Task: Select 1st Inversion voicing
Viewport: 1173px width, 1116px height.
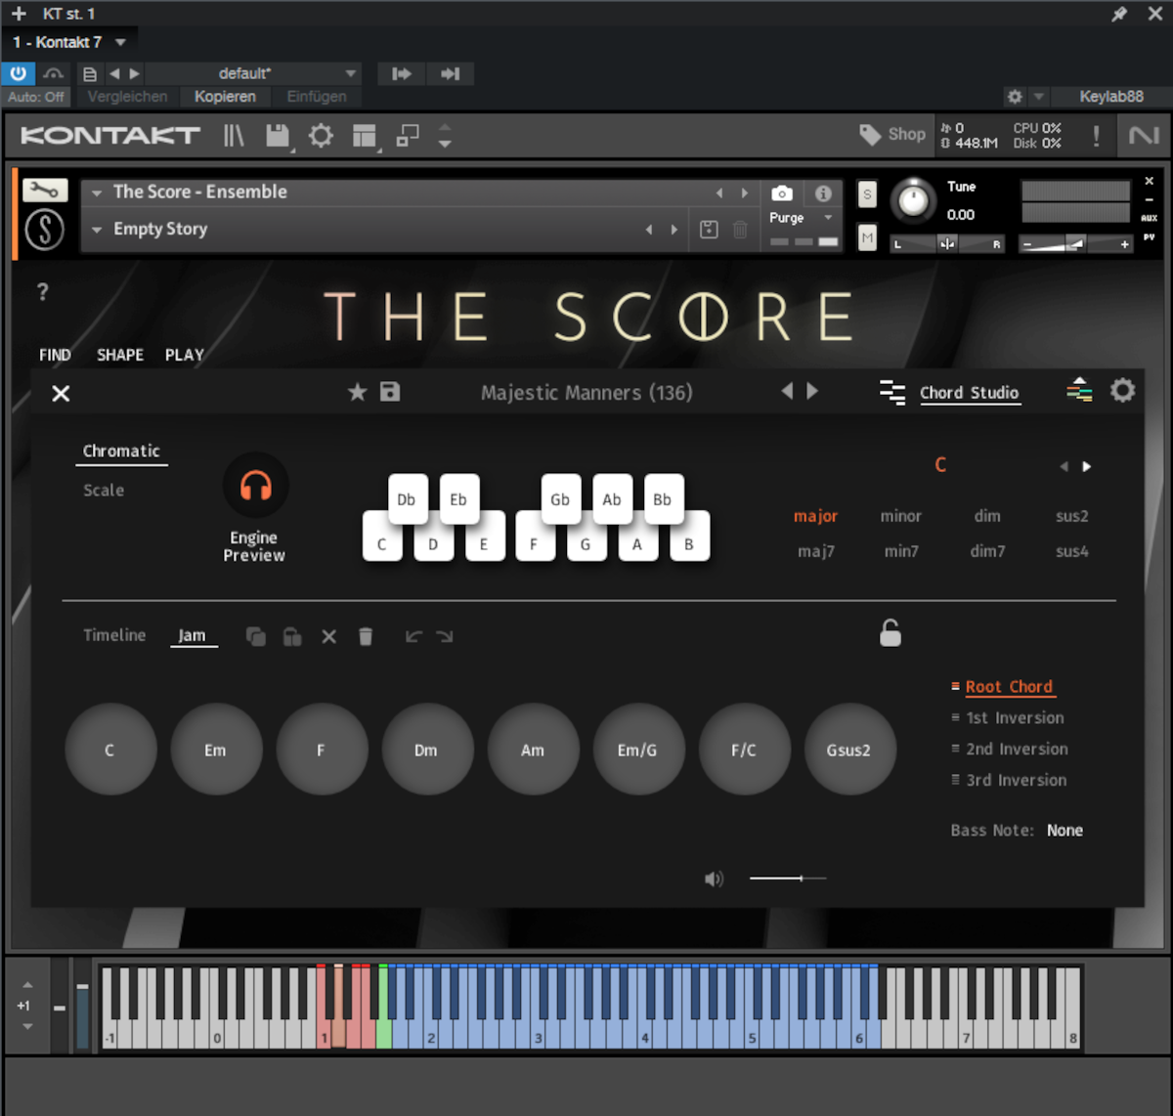Action: coord(1015,718)
